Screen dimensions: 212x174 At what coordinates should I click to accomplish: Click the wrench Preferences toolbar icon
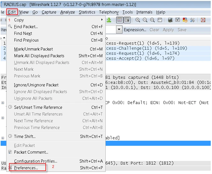click(192, 20)
